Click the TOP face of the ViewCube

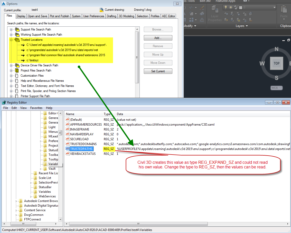pos(276,63)
